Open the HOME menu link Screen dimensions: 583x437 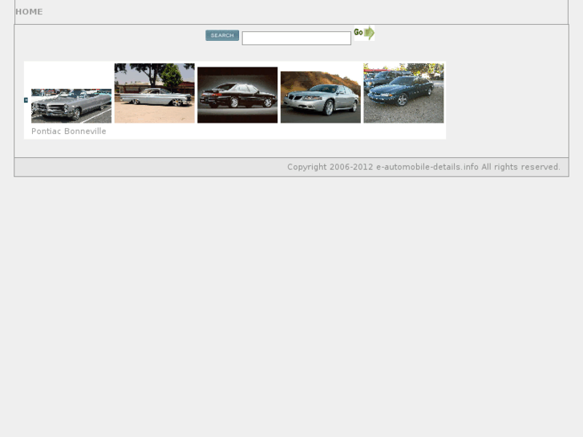29,12
